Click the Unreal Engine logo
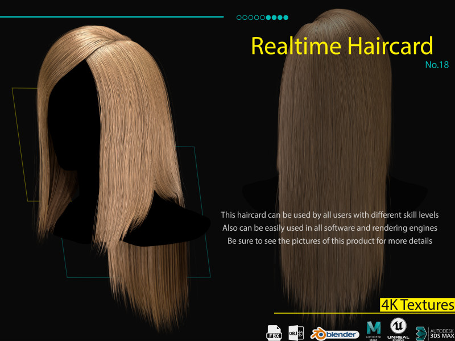The image size is (455, 341). (x=398, y=330)
